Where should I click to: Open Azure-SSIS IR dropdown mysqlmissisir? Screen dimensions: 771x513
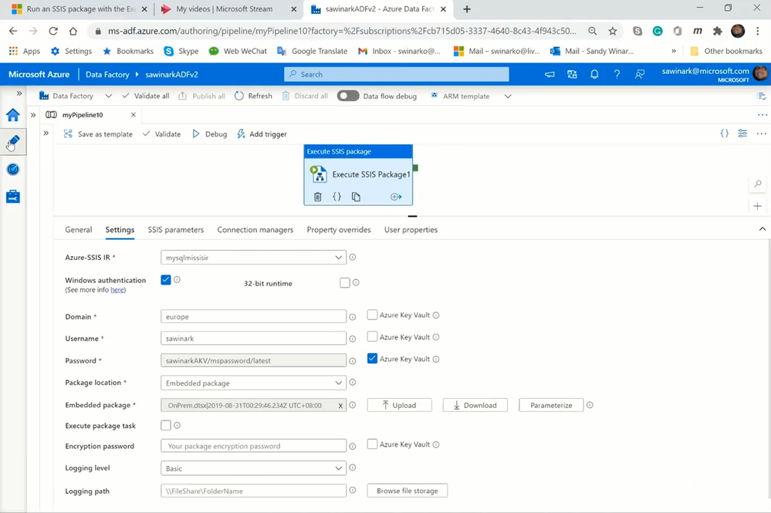[253, 258]
